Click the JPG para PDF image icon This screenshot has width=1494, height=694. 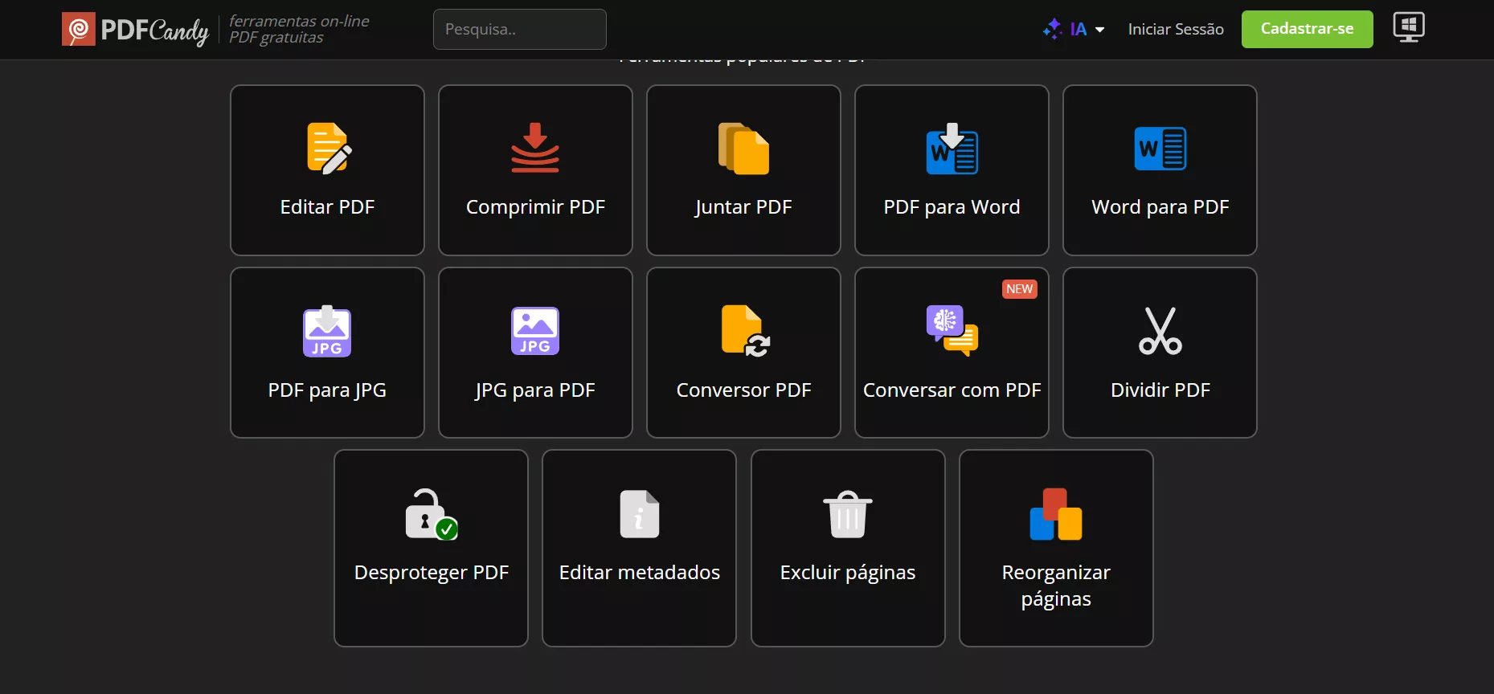535,331
